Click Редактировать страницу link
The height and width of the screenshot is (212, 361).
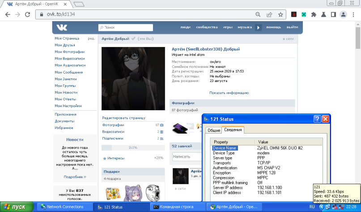(123, 118)
